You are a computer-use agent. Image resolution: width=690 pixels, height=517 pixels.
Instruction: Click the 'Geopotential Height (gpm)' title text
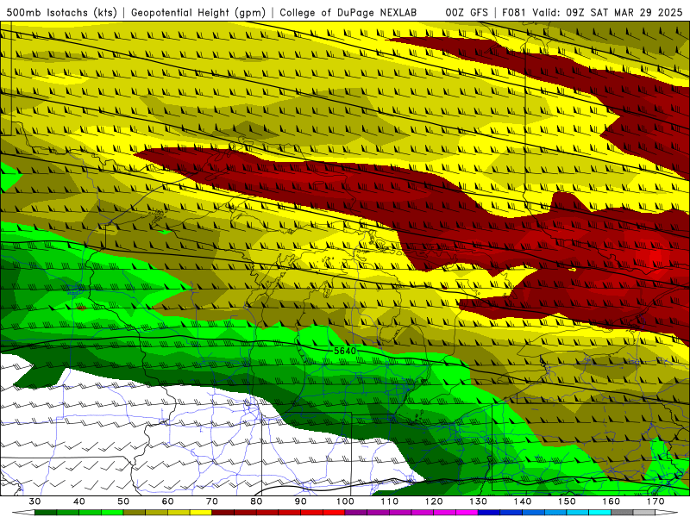coord(198,12)
